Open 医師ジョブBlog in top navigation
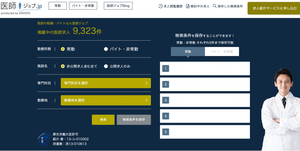This screenshot has width=300, height=151. click(x=118, y=6)
